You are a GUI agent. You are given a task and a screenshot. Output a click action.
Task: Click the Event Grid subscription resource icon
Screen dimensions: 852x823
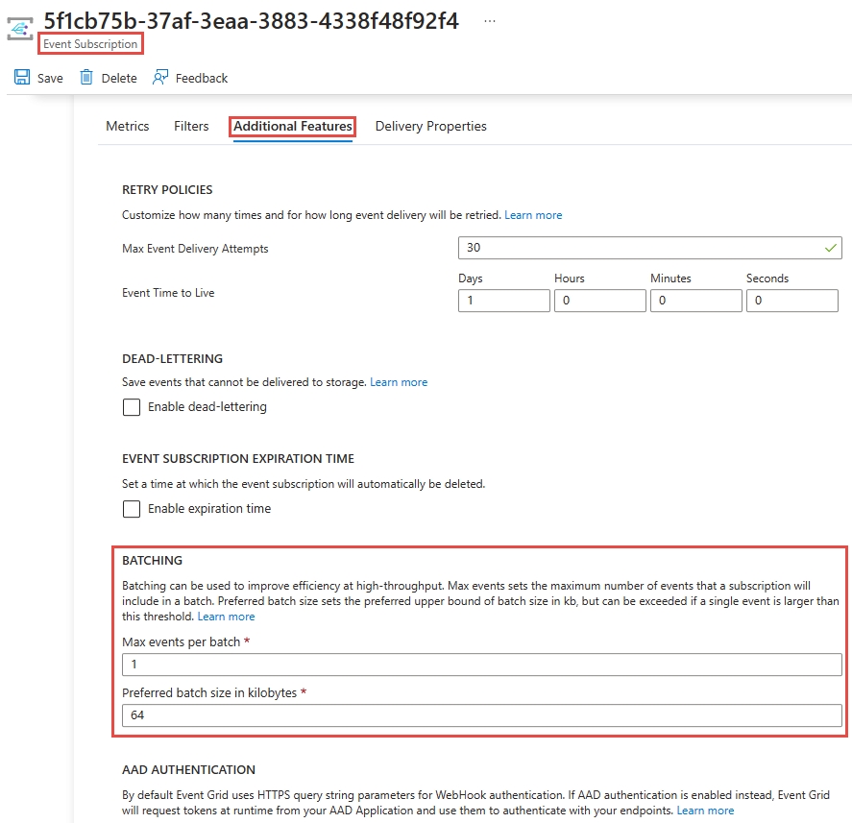pyautogui.click(x=20, y=29)
